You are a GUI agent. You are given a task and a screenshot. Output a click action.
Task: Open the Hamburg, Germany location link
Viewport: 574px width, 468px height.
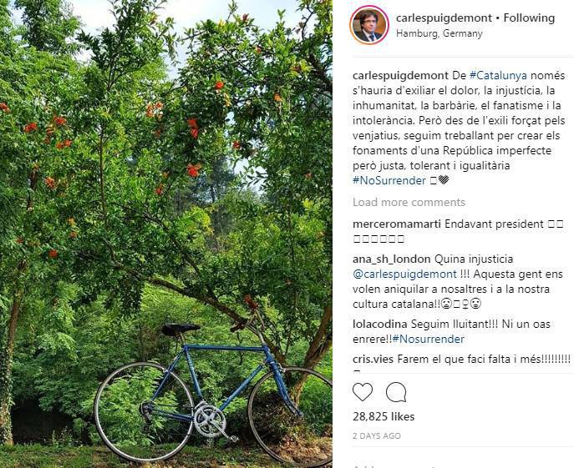[x=439, y=33]
